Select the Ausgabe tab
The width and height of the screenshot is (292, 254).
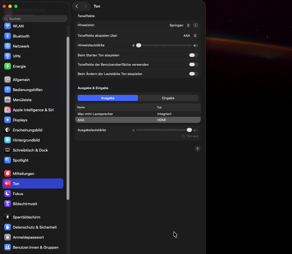pyautogui.click(x=108, y=98)
